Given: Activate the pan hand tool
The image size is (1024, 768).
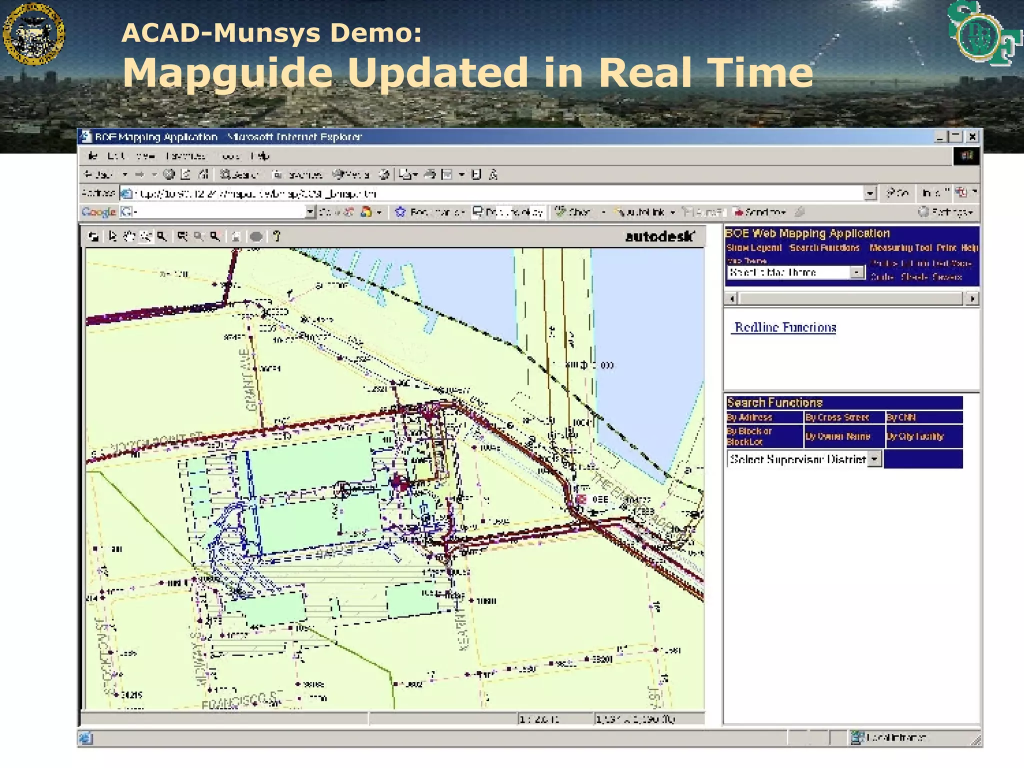Looking at the screenshot, I should [x=129, y=236].
